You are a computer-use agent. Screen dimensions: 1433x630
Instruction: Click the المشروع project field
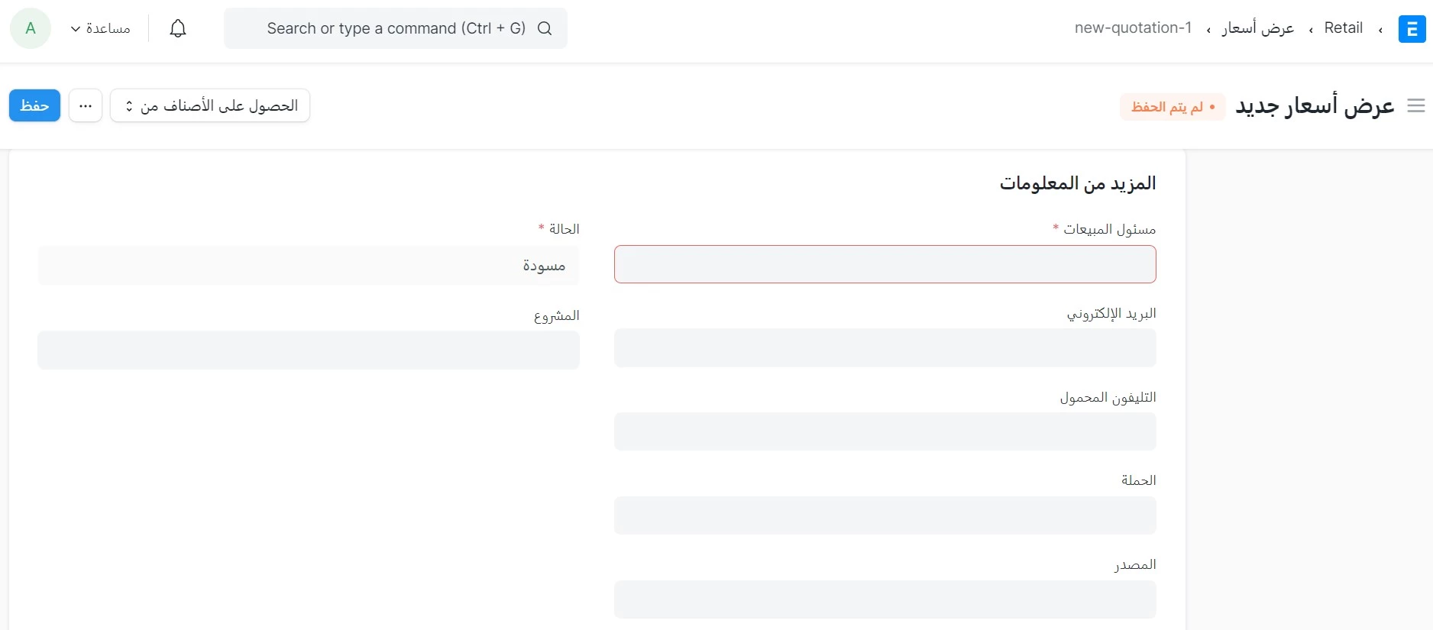[x=309, y=350]
